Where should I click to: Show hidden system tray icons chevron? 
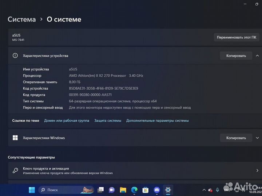[203, 190]
